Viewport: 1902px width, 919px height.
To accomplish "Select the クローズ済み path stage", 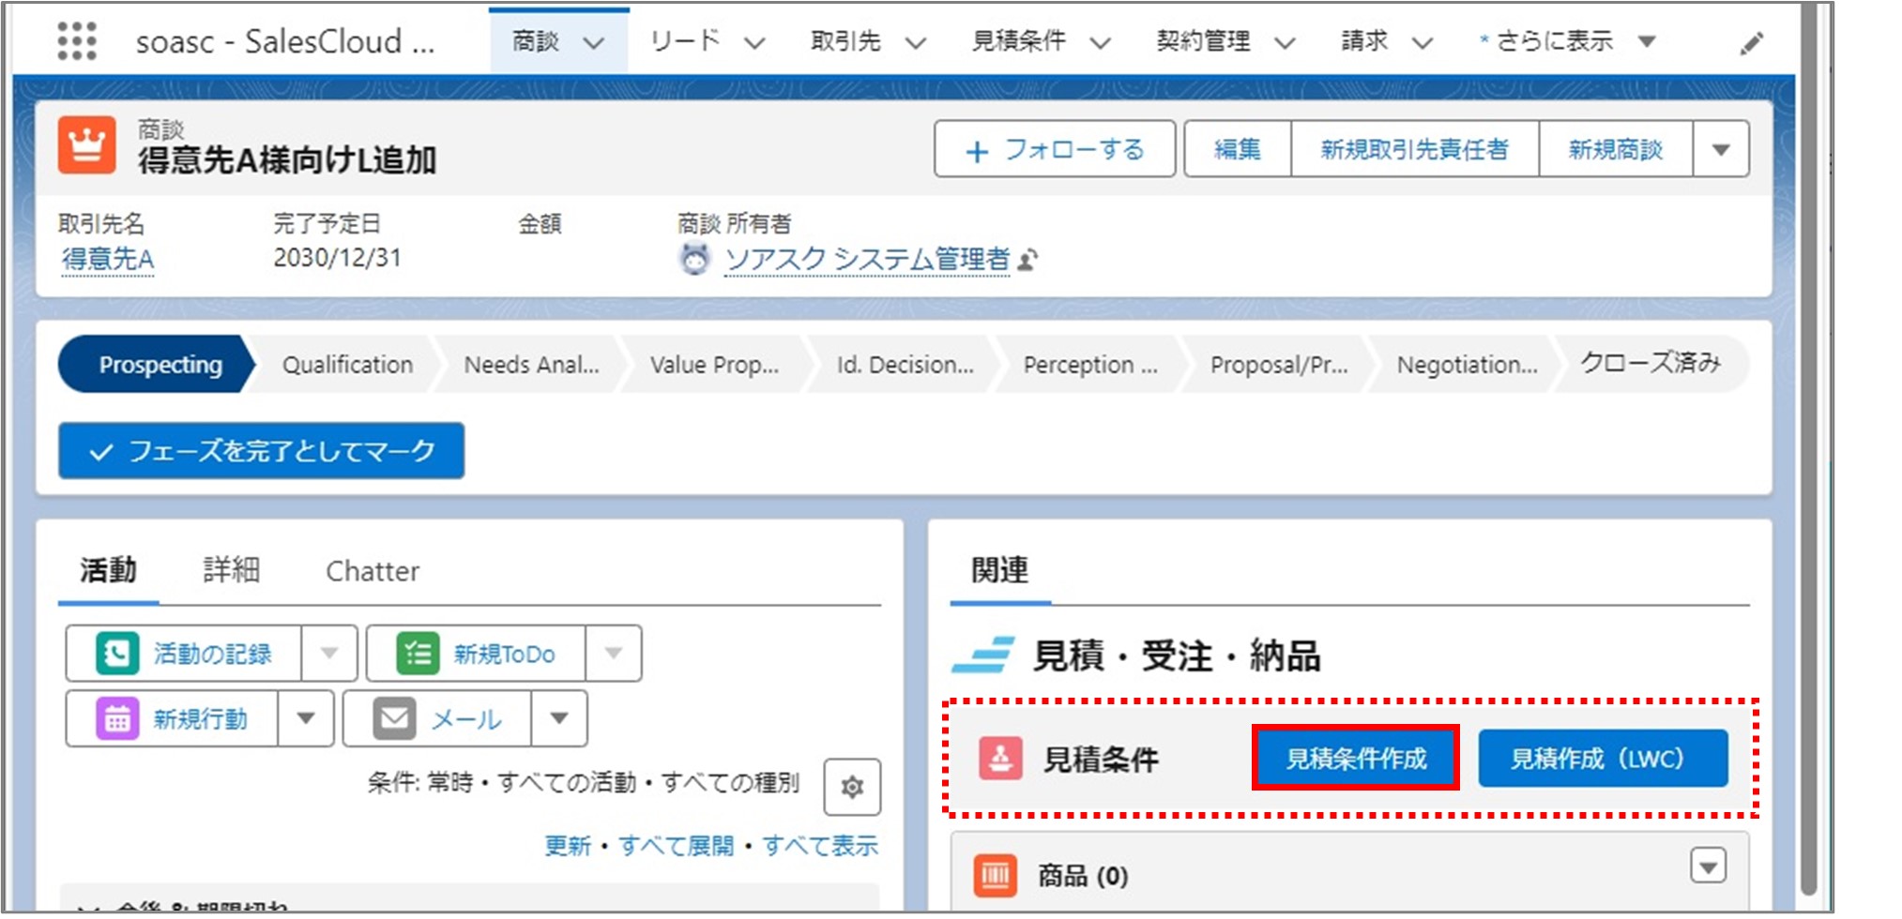I will point(1651,364).
